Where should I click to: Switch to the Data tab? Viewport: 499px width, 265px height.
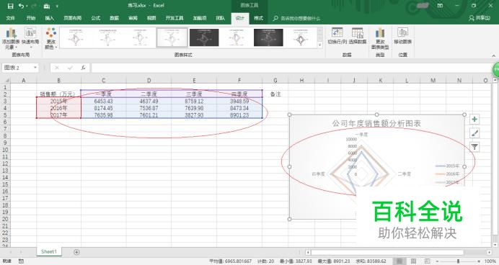114,18
